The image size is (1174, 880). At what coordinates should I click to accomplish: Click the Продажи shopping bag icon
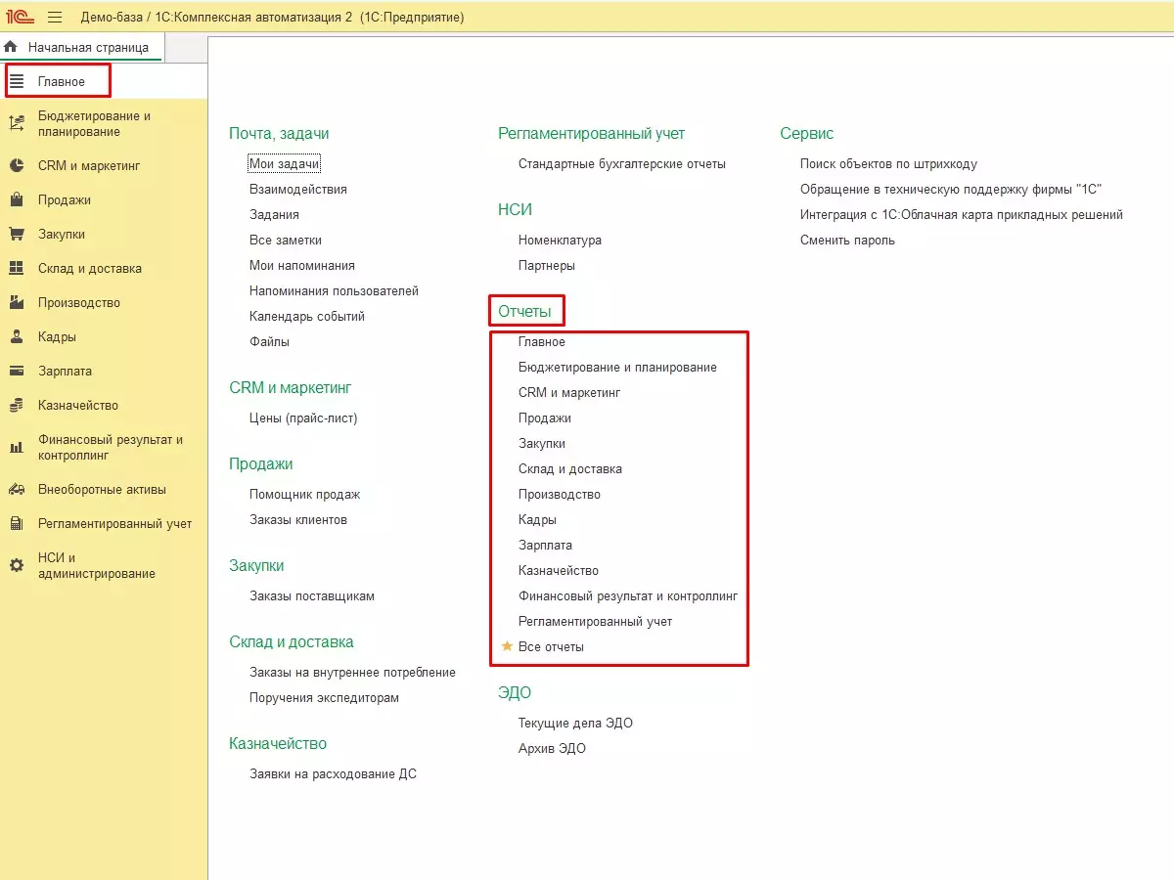pos(17,199)
